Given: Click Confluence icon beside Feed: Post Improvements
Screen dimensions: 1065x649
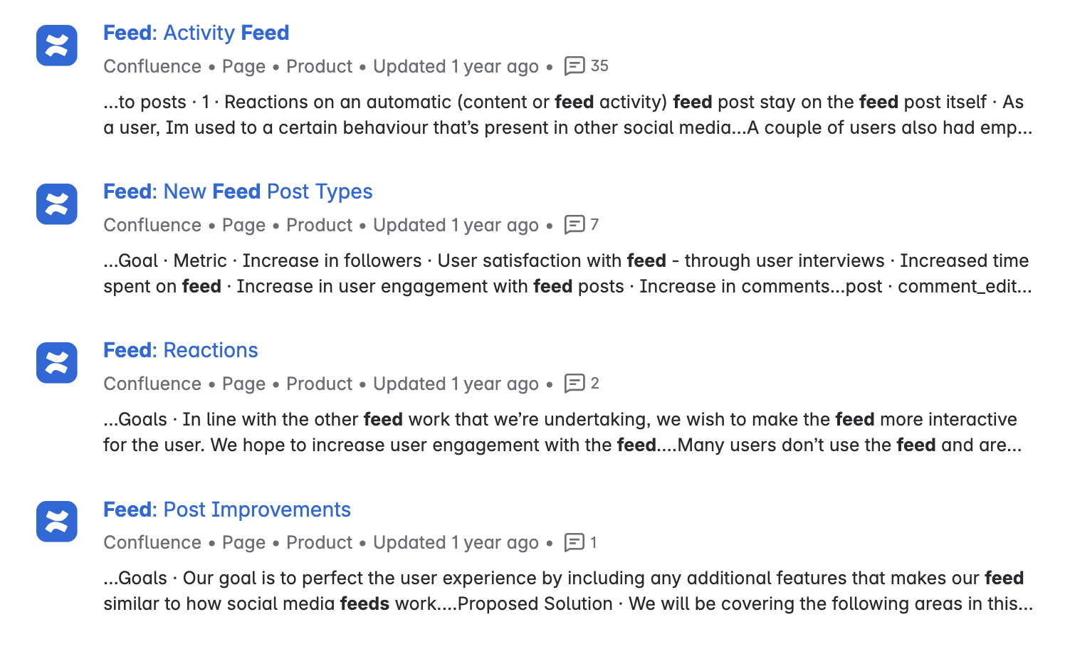Looking at the screenshot, I should click(x=57, y=522).
